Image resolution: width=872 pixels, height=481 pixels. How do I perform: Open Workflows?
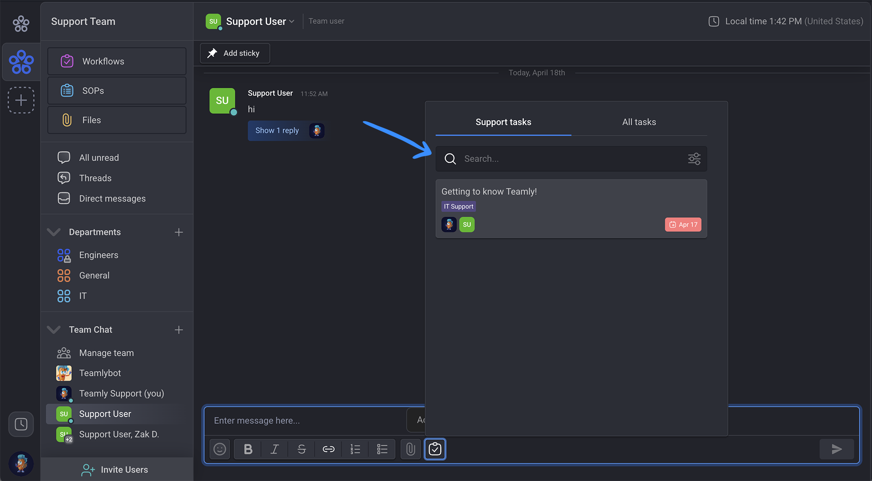click(117, 61)
